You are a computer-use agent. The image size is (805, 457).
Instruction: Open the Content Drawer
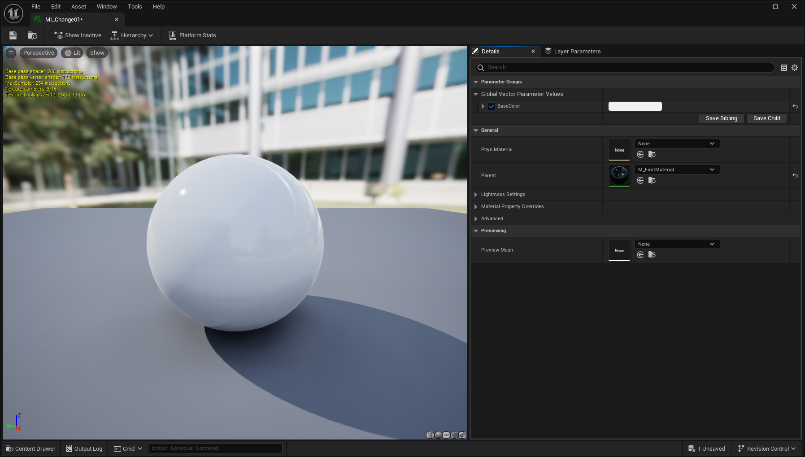click(30, 449)
